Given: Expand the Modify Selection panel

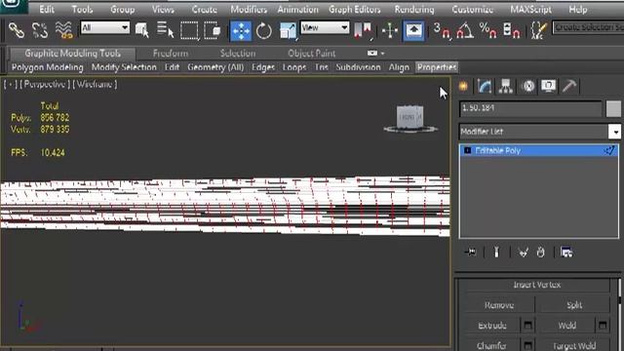Looking at the screenshot, I should click(124, 67).
